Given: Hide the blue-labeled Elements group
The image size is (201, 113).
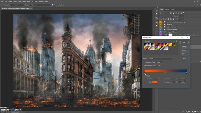Looking at the screenshot, I should 160,30.
